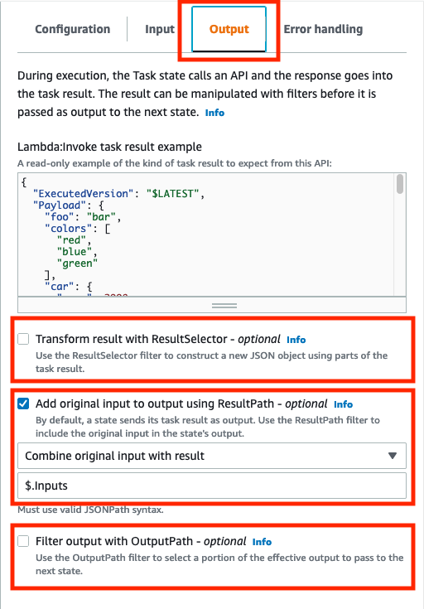Viewport: 424px width, 609px height.
Task: Switch to the Configuration tab
Action: coord(73,29)
